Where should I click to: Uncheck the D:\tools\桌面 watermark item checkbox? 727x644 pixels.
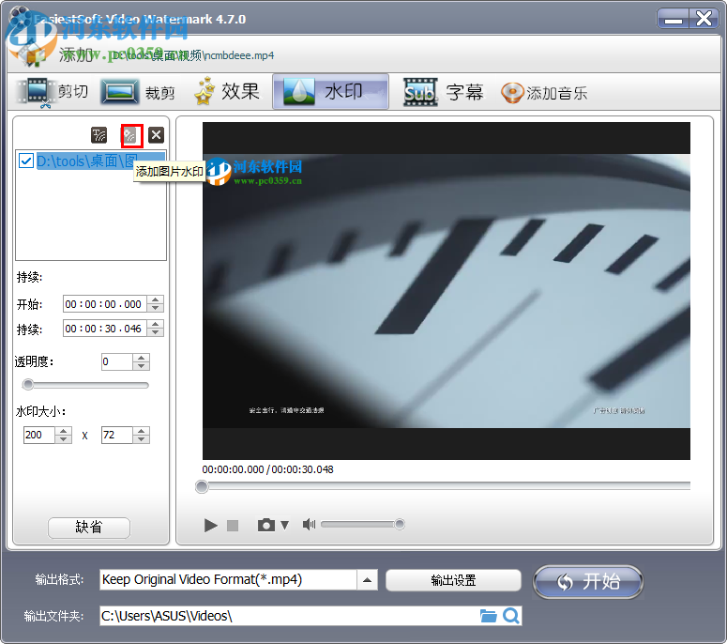click(26, 161)
